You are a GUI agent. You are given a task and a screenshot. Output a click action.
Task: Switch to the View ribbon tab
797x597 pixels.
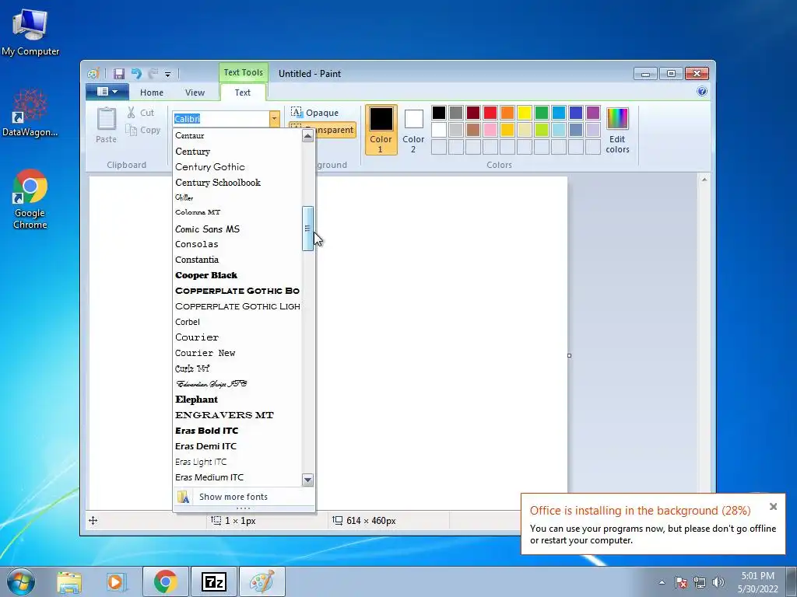click(195, 93)
